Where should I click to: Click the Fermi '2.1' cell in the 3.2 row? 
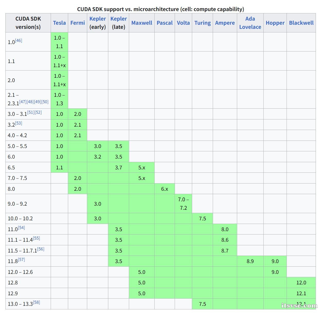77,125
